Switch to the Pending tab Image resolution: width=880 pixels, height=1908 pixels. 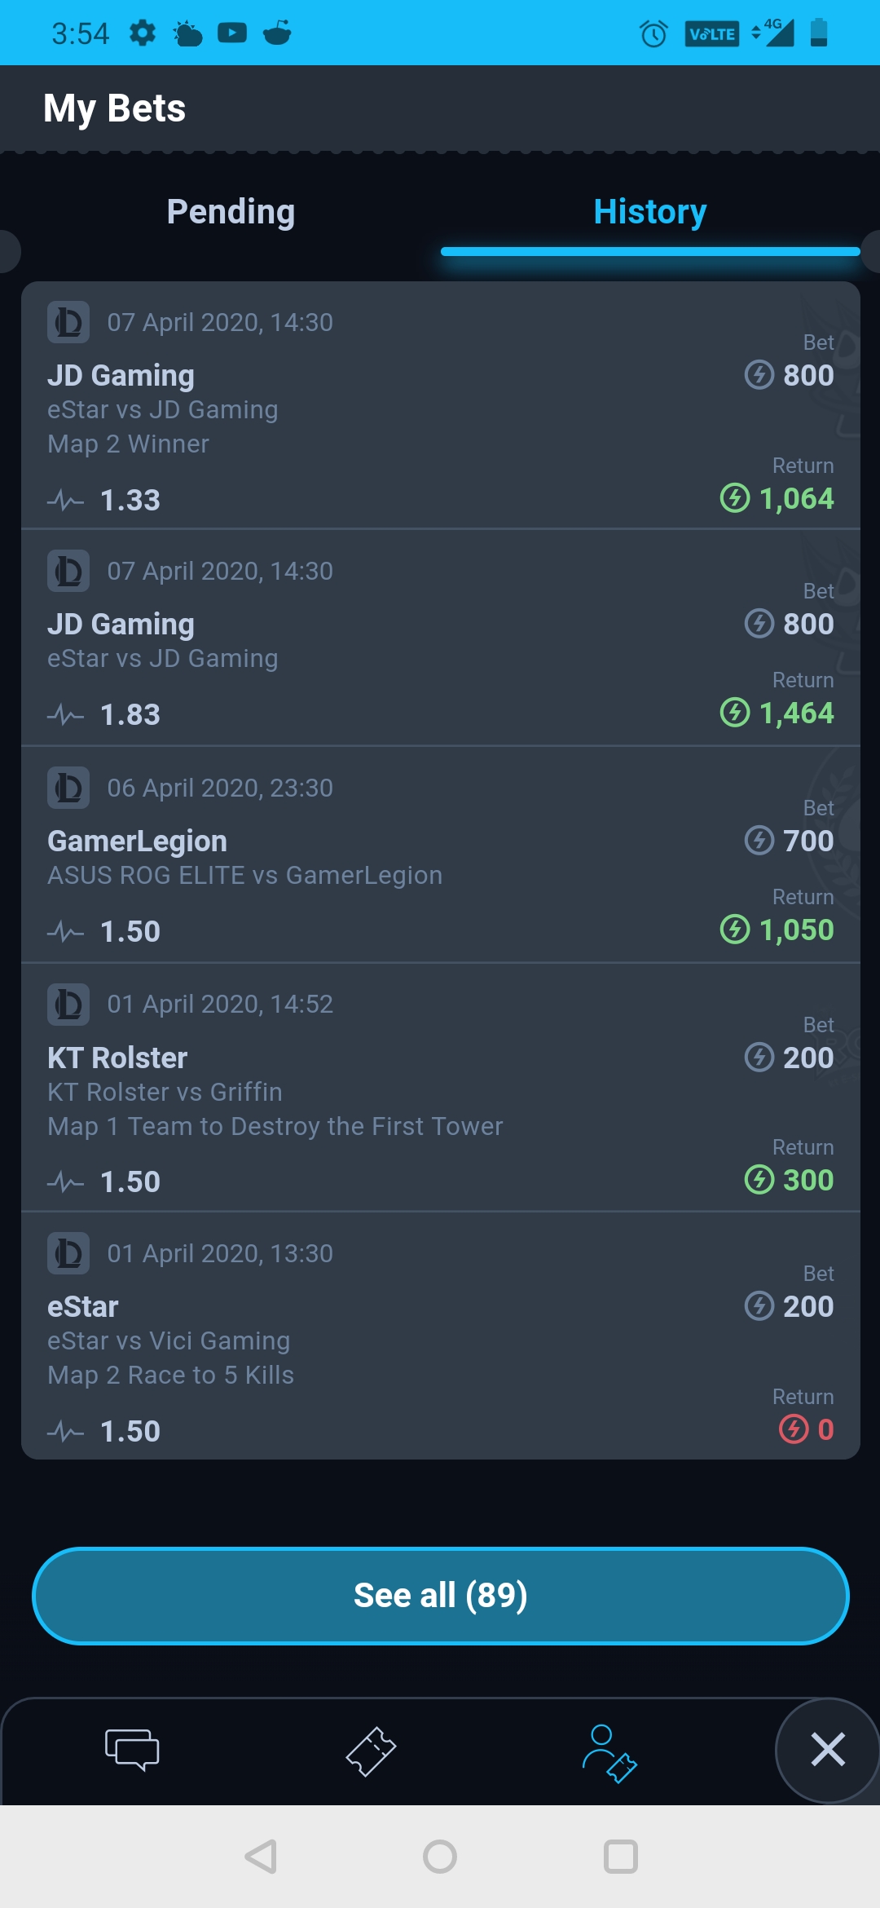click(x=231, y=212)
